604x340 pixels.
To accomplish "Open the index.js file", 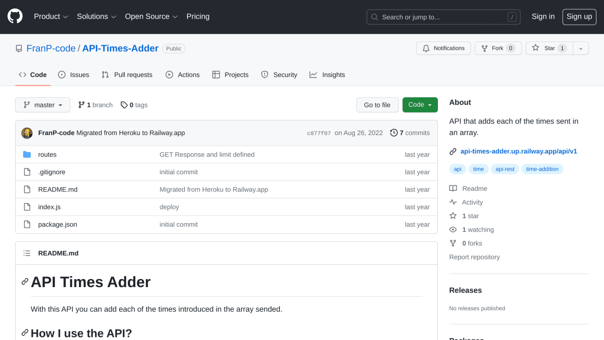I will pyautogui.click(x=49, y=207).
